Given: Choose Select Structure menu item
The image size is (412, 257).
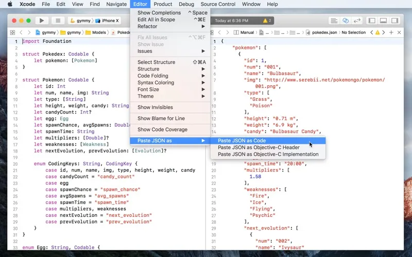Looking at the screenshot, I should [170, 62].
